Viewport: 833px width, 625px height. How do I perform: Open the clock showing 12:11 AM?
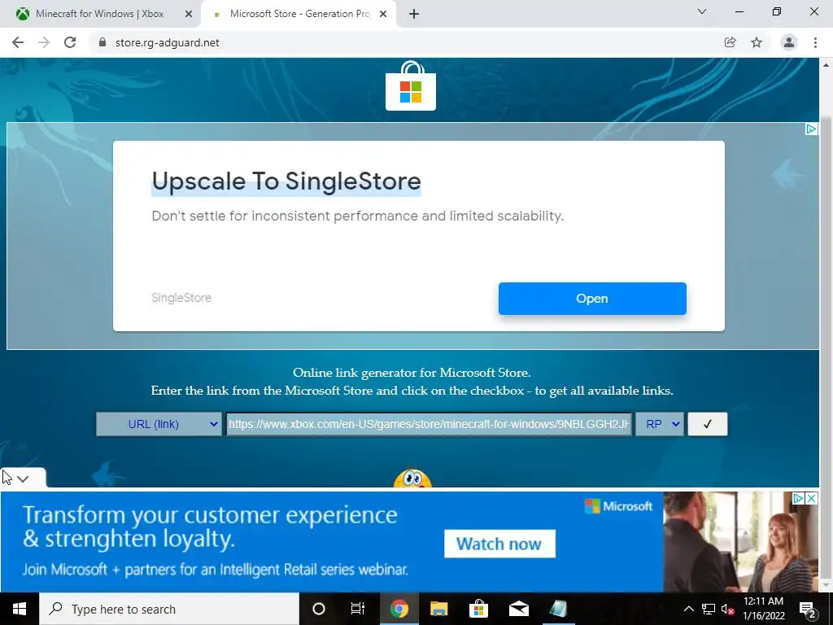tap(763, 609)
